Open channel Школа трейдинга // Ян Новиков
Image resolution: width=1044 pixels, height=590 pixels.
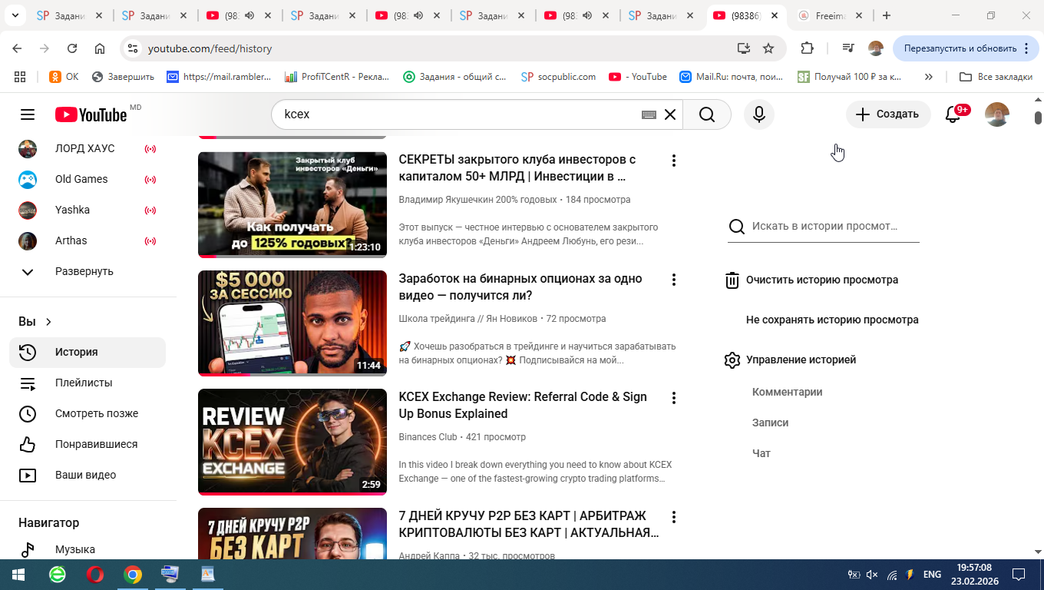pos(469,319)
